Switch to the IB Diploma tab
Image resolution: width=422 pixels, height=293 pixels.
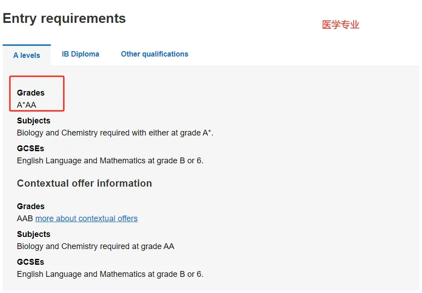click(x=80, y=54)
